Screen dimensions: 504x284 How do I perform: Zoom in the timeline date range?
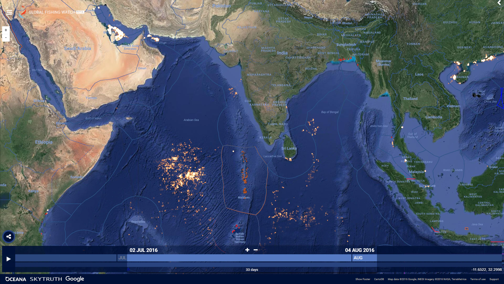(247, 250)
